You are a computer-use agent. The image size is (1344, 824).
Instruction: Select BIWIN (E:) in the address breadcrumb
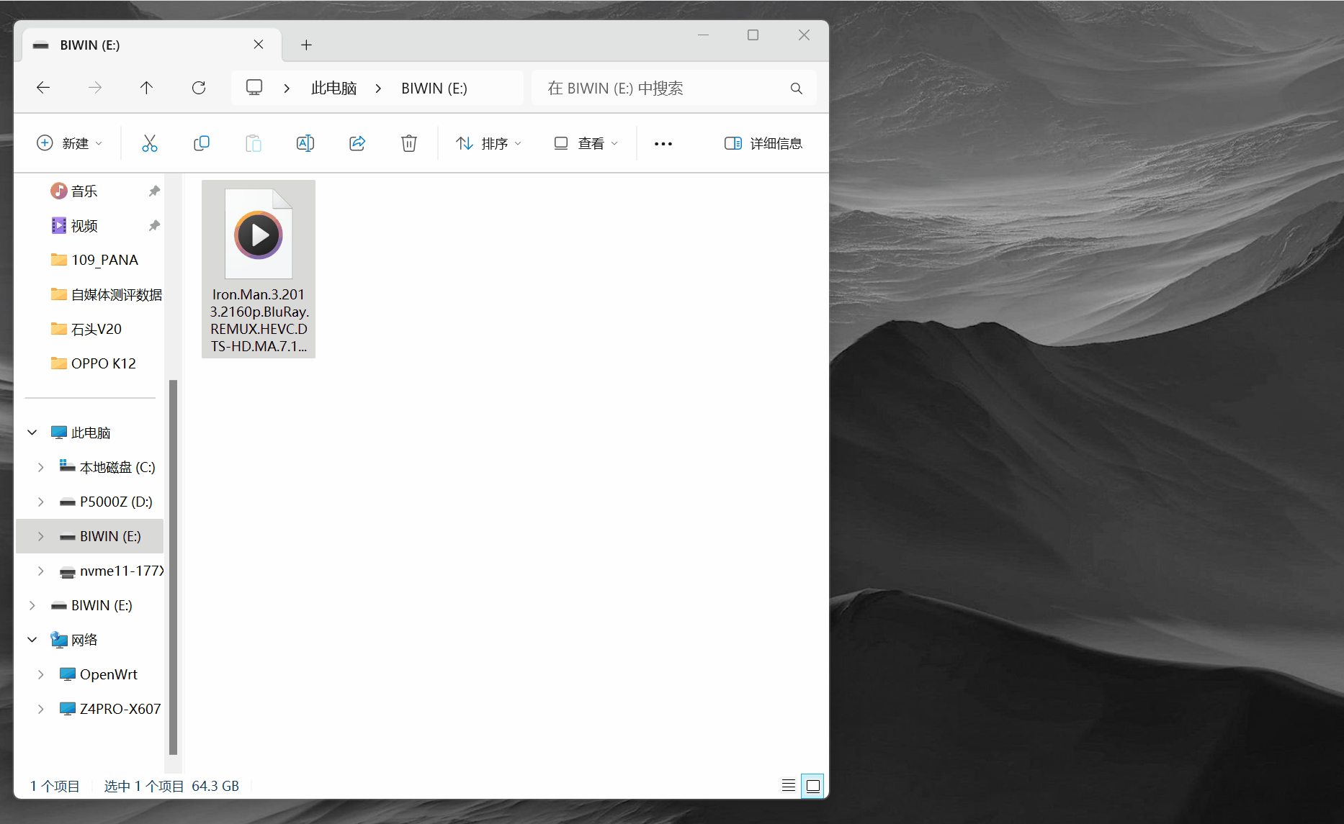point(434,89)
